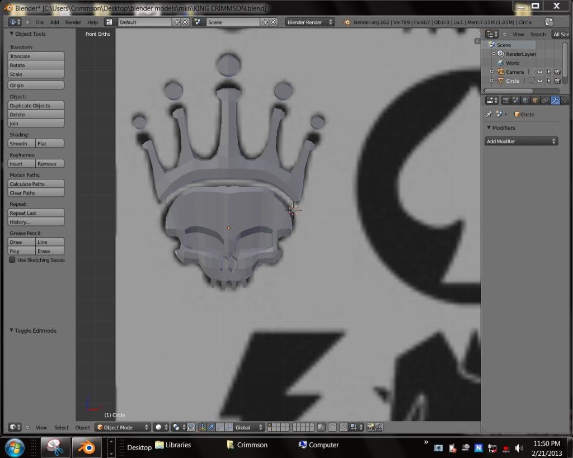Click the Calculate Paths button

[36, 184]
